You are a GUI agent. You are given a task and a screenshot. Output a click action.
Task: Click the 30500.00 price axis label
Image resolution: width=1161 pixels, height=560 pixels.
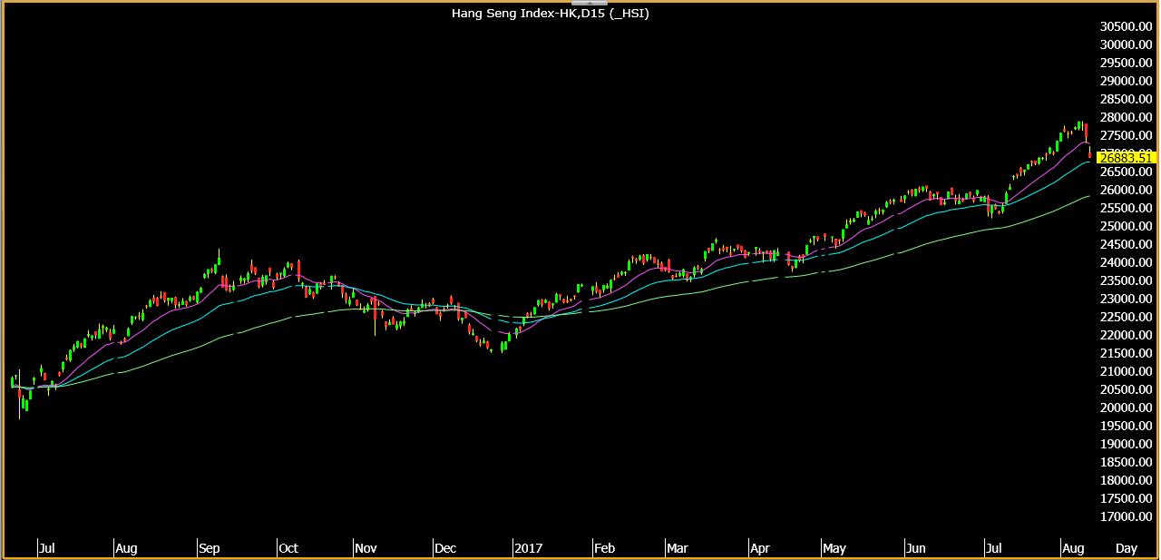point(1125,26)
